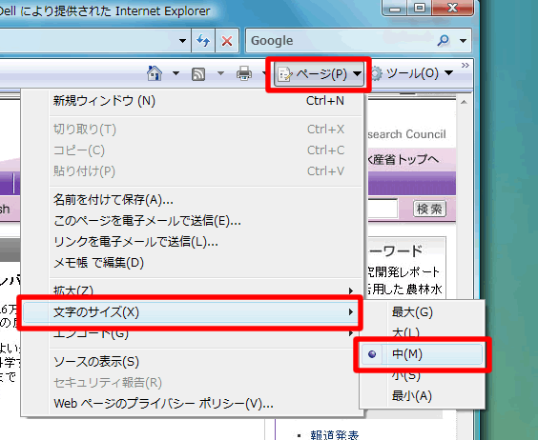The height and width of the screenshot is (440, 538).
Task: Expand the Home button dropdown arrow
Action: point(176,73)
